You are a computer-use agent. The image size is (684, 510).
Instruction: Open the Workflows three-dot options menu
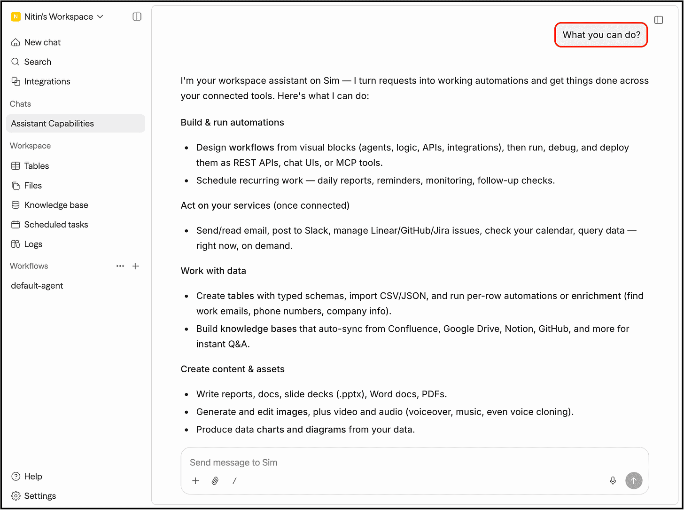[120, 266]
